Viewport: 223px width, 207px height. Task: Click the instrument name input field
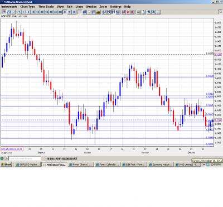25,158
